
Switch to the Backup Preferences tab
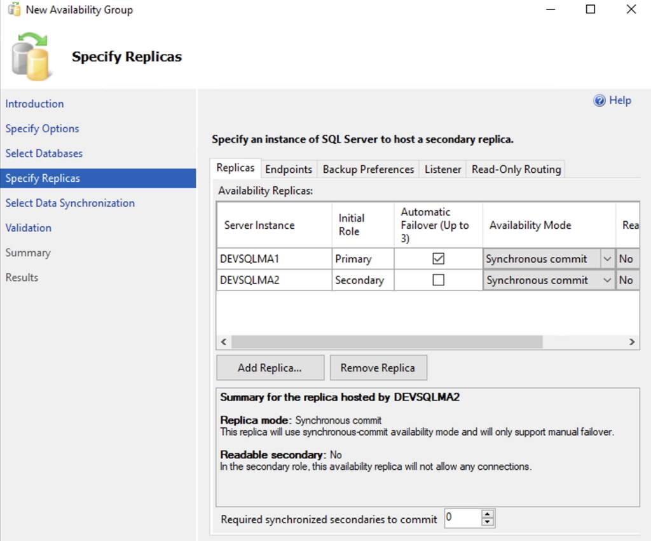[x=367, y=169]
